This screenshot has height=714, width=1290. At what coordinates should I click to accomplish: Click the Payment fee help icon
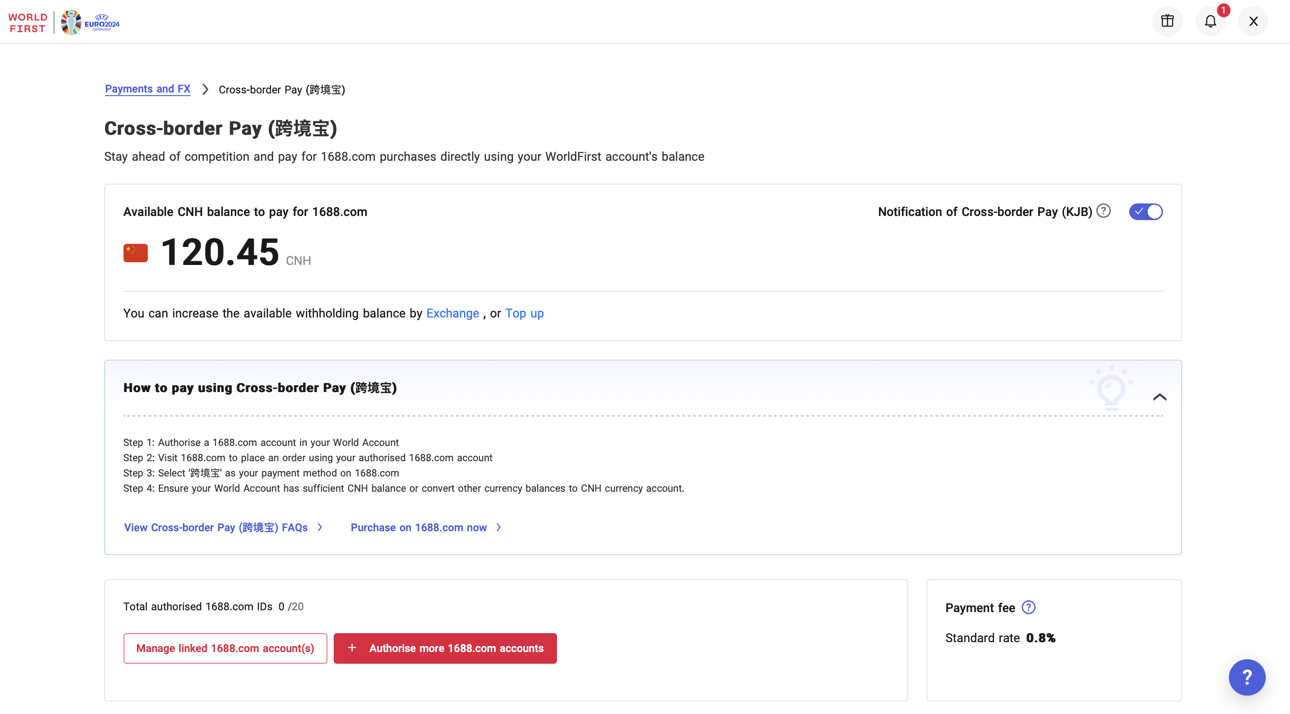pyautogui.click(x=1028, y=608)
